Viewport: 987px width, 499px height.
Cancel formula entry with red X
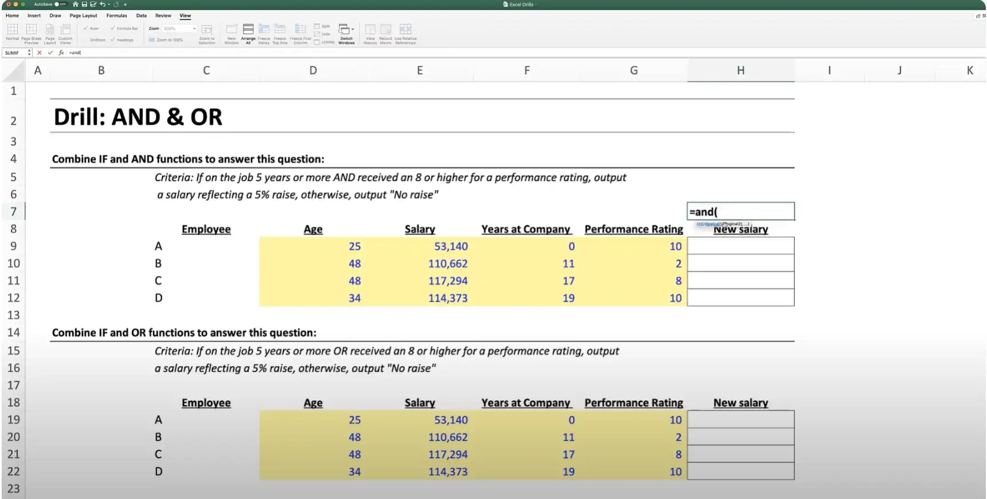(39, 52)
